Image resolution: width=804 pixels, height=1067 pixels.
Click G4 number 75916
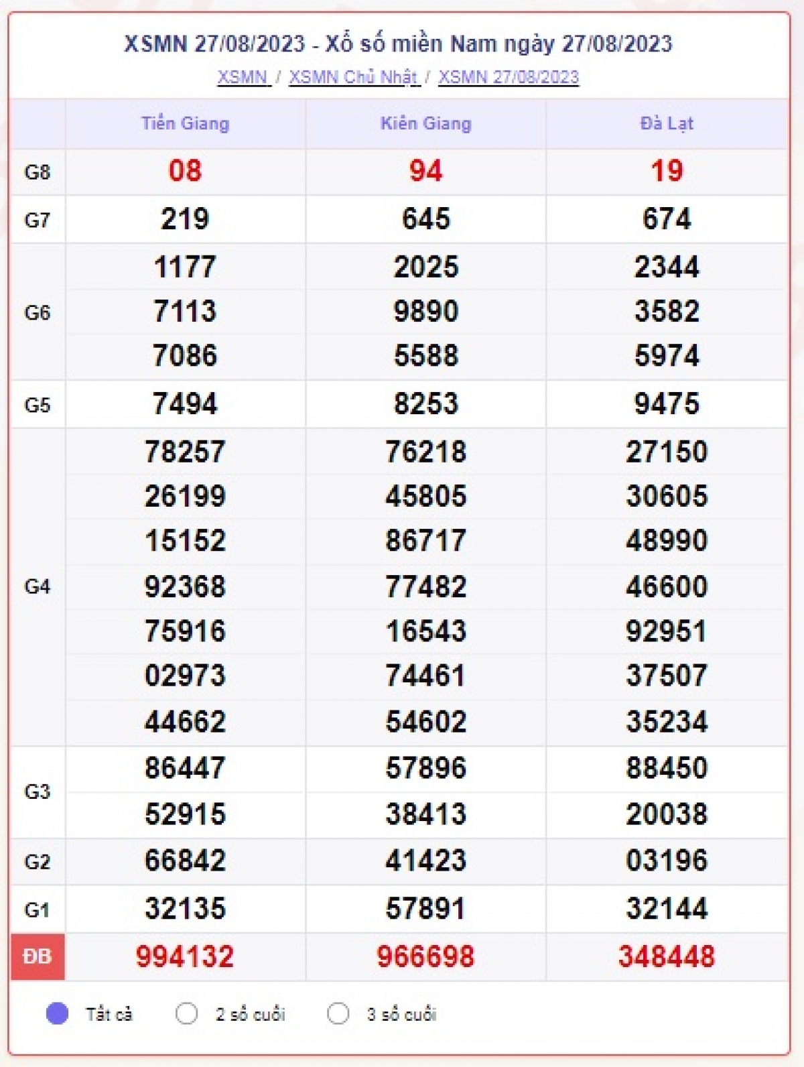pyautogui.click(x=185, y=631)
